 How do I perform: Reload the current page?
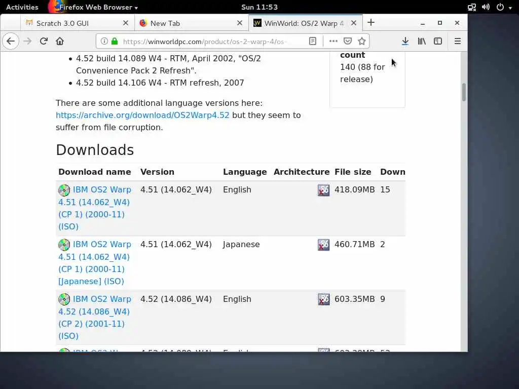tap(44, 42)
